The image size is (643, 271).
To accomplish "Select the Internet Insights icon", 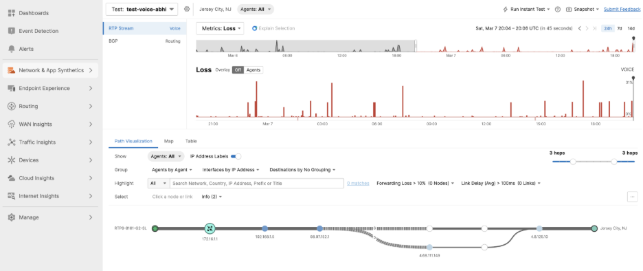I will coord(12,196).
